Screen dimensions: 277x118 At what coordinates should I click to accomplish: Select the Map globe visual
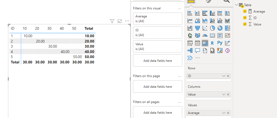pos(190,36)
